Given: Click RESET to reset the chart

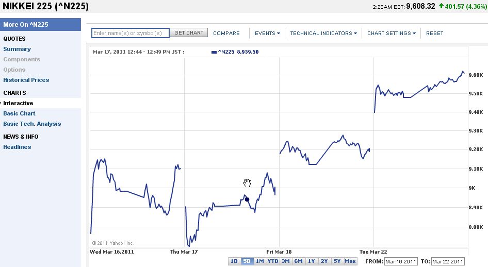Looking at the screenshot, I should pyautogui.click(x=434, y=34).
